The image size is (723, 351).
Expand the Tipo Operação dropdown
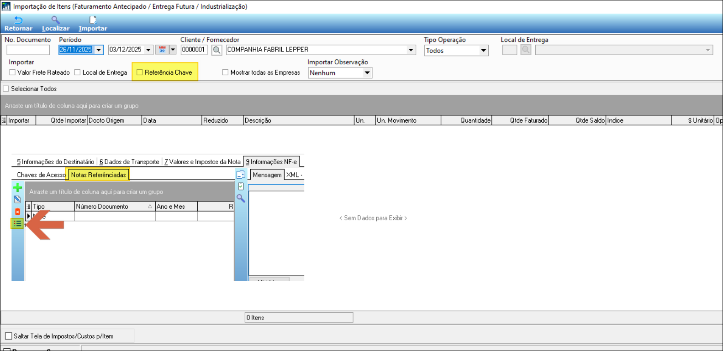click(483, 51)
